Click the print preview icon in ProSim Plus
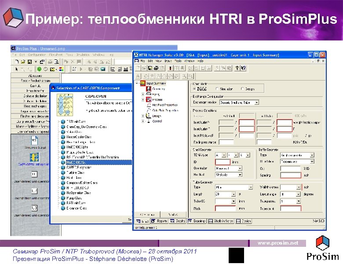This screenshot has height=264, width=343. point(56,62)
